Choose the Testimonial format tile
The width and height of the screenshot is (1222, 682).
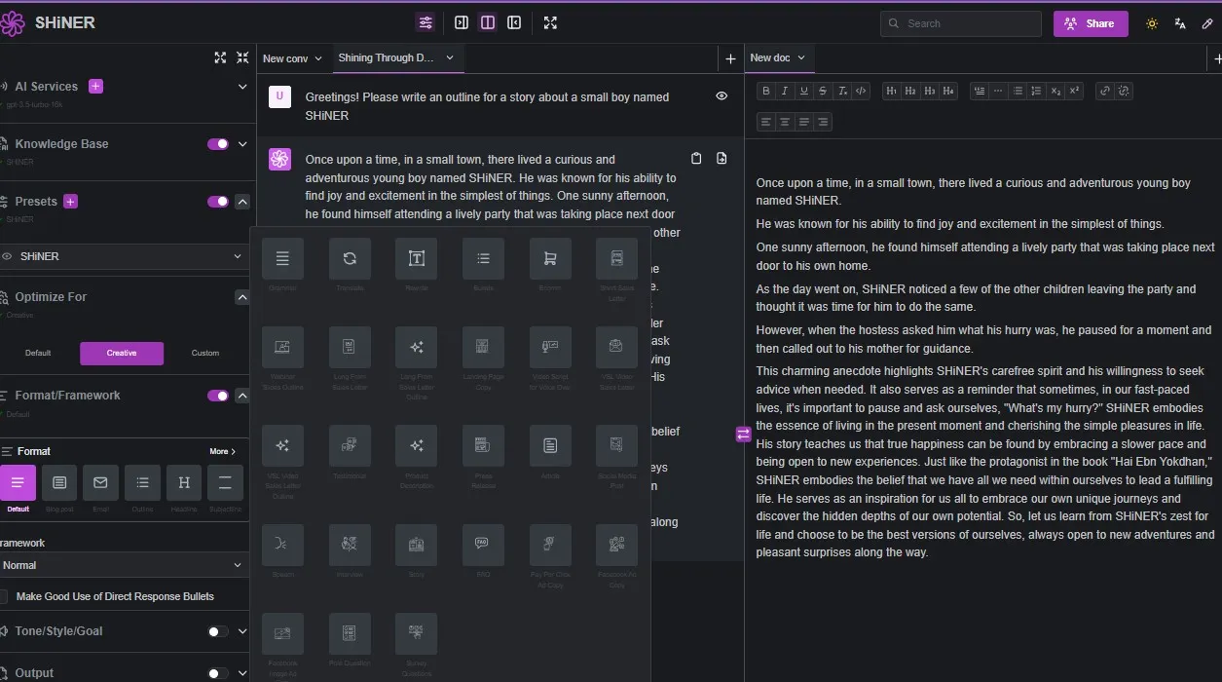[350, 446]
